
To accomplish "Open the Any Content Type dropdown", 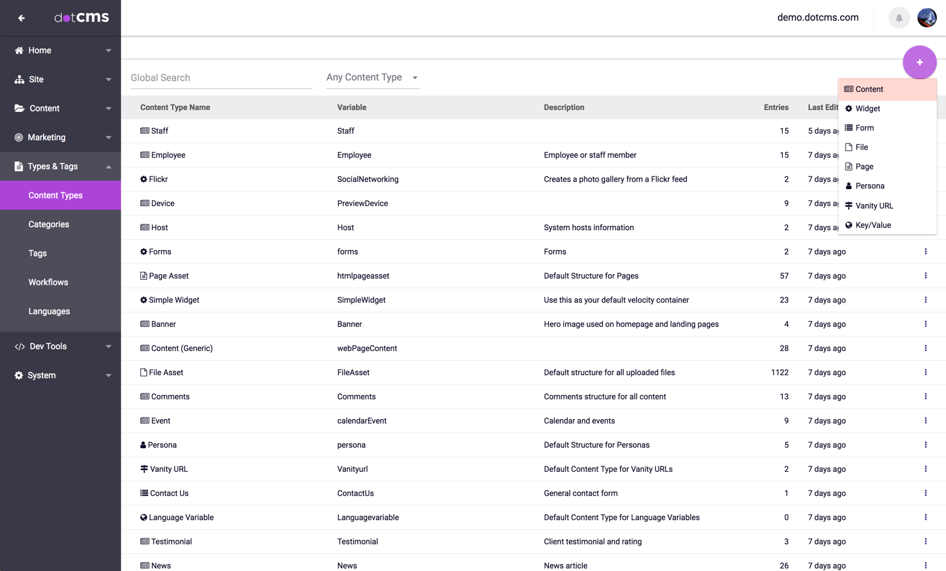I will [372, 77].
